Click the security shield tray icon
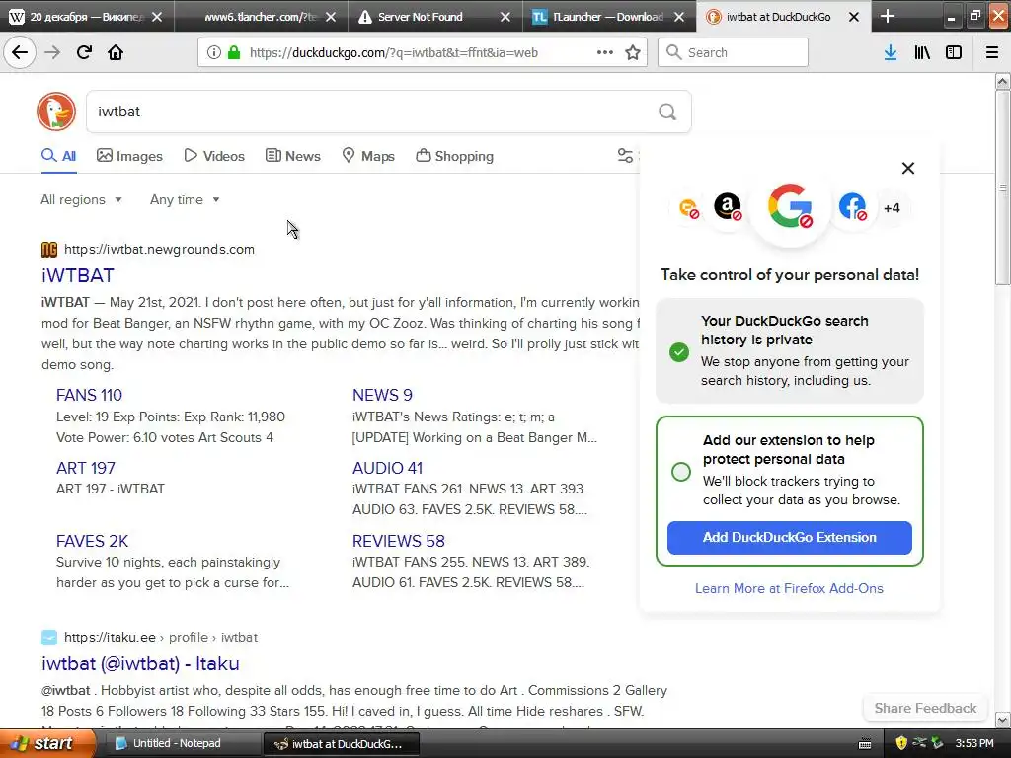The width and height of the screenshot is (1011, 758). point(901,743)
